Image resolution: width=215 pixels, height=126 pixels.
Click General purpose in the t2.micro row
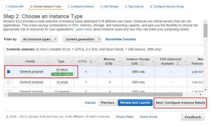(x=31, y=72)
